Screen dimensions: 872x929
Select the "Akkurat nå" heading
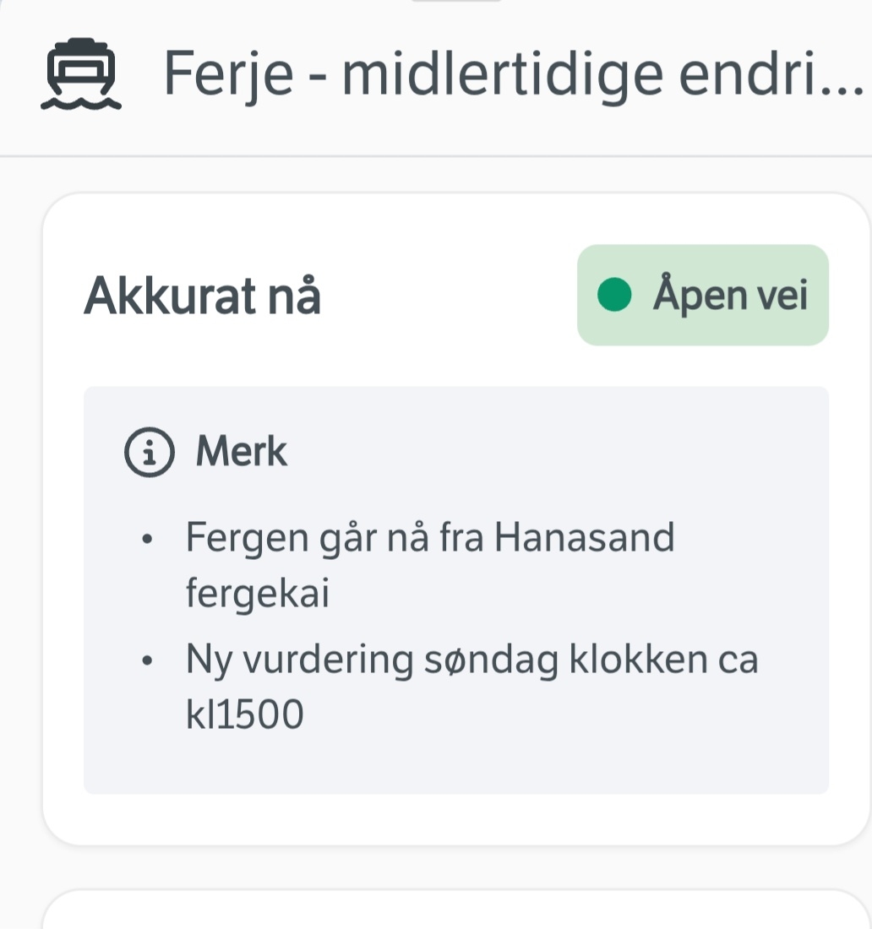coord(202,296)
